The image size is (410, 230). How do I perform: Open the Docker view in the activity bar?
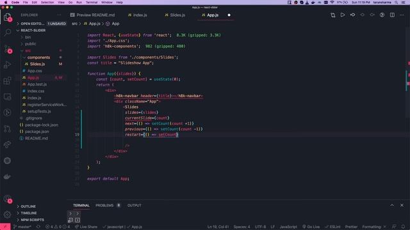pyautogui.click(x=8, y=176)
